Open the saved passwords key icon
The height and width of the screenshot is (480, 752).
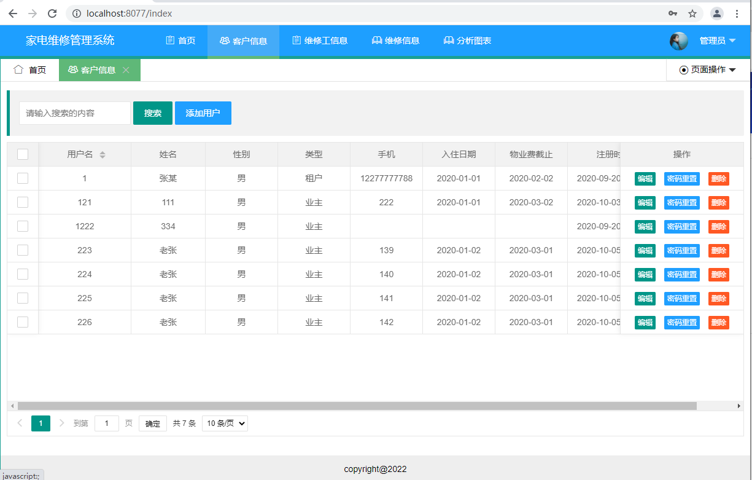[x=673, y=14]
